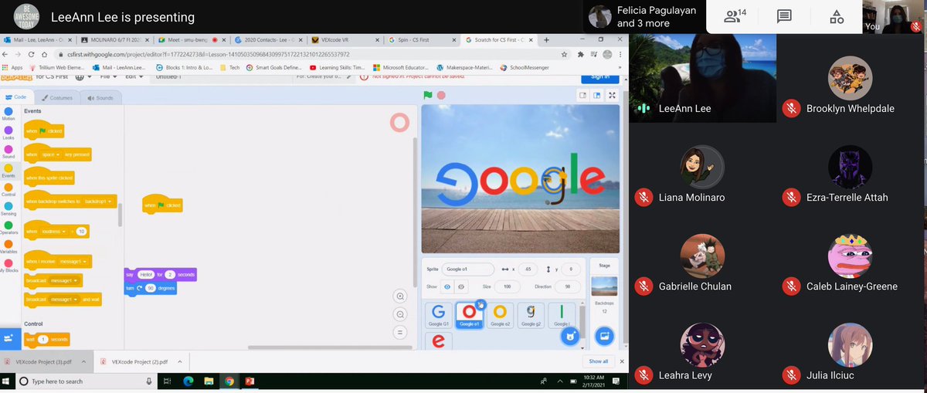Switch to the Costumes tab
Image resolution: width=927 pixels, height=393 pixels.
pyautogui.click(x=57, y=98)
